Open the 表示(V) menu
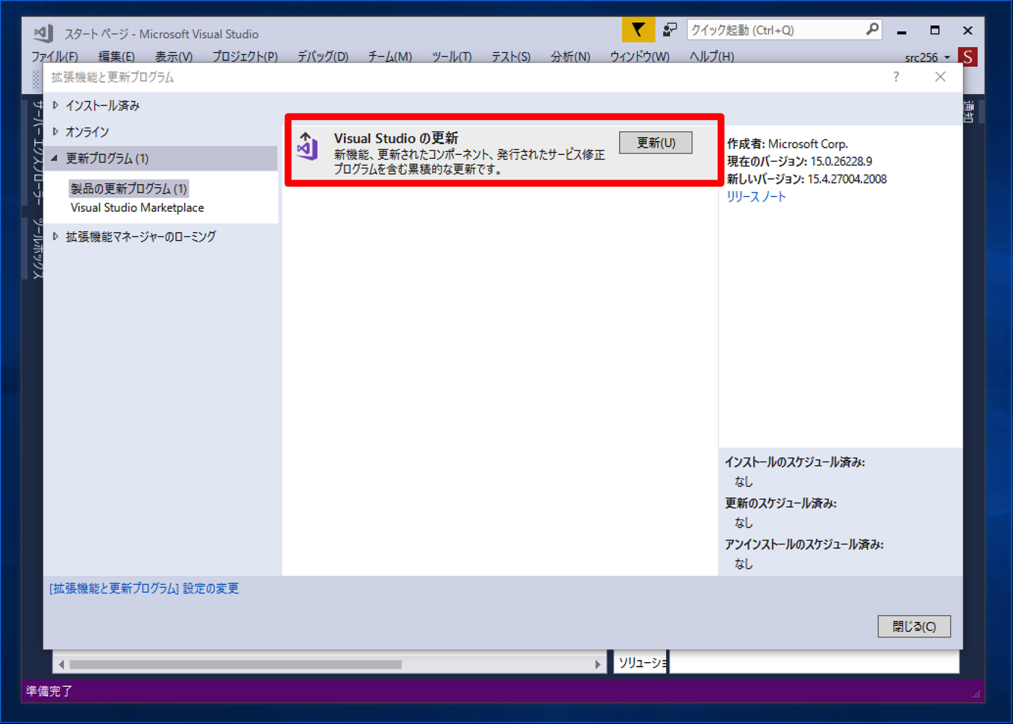Screen dimensions: 1013x724 click(174, 57)
